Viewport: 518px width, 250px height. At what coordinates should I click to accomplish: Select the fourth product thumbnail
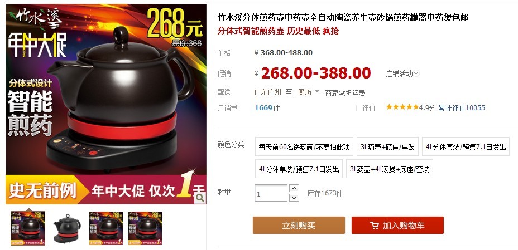pos(145,228)
